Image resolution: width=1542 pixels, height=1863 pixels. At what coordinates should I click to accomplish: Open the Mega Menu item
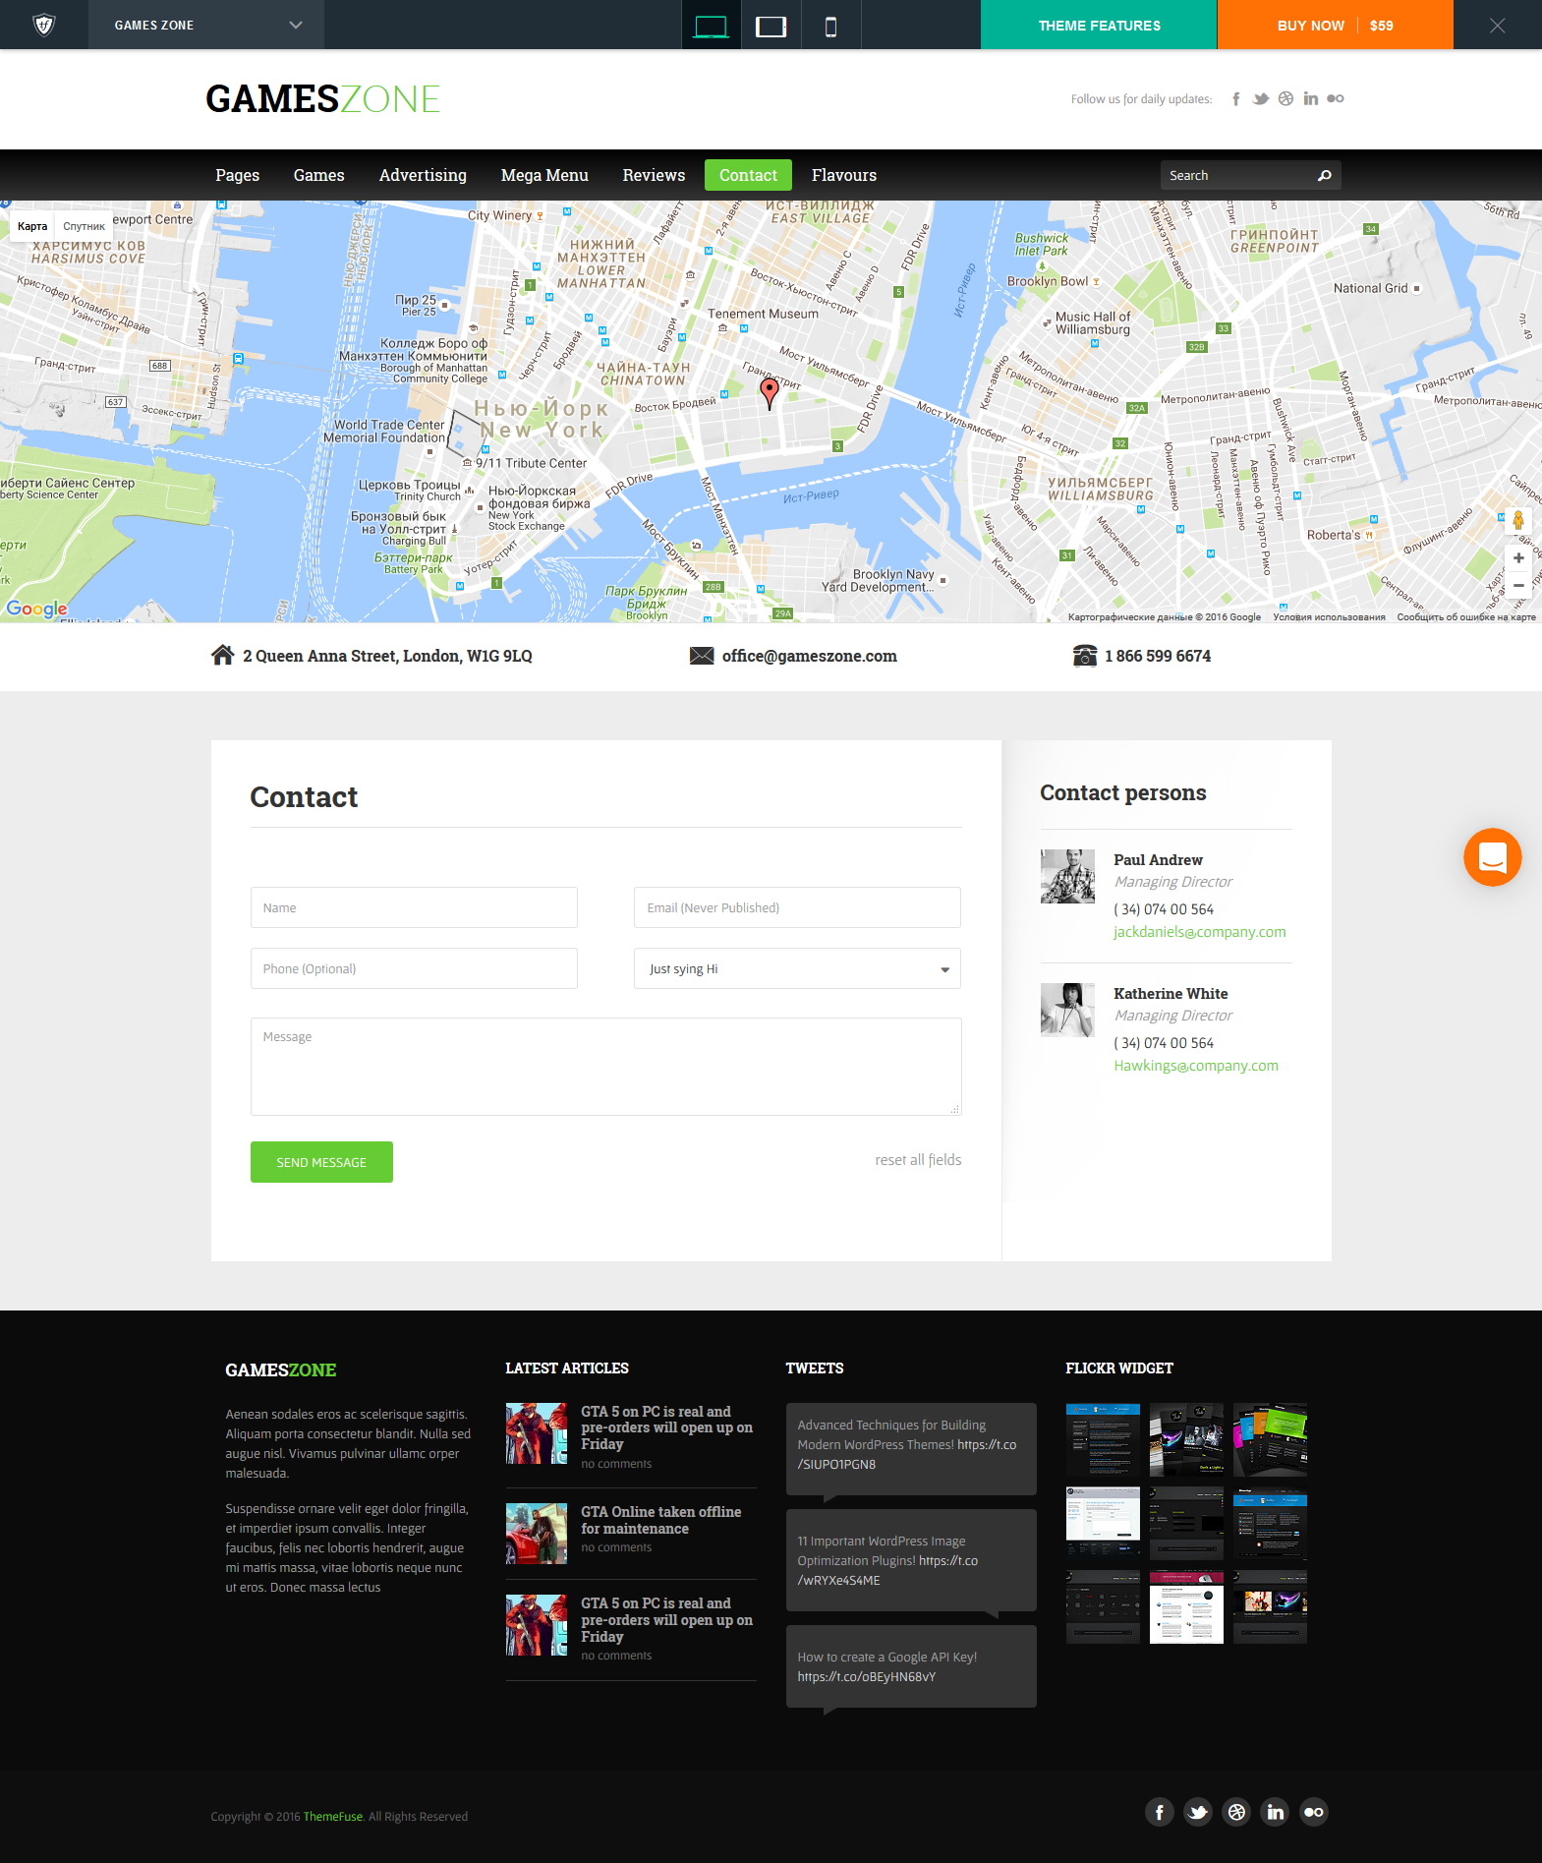[x=544, y=175]
